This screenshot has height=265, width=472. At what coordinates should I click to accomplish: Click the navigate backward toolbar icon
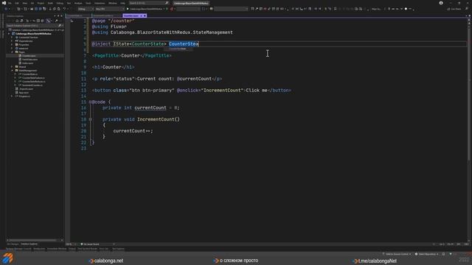(x=6, y=9)
